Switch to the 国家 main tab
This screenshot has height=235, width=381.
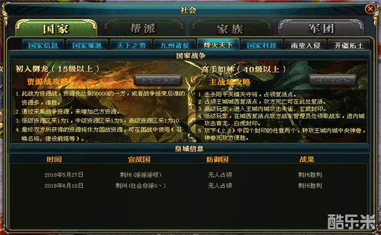[56, 29]
